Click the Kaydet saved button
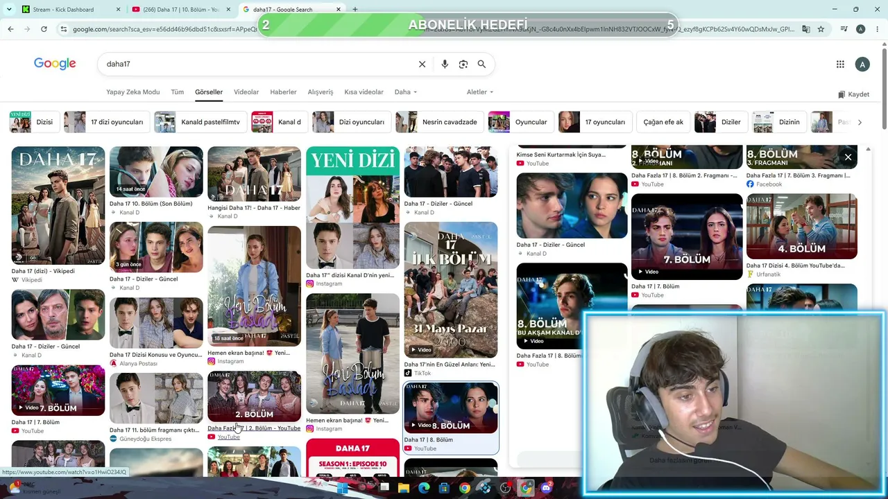The image size is (888, 499). point(853,94)
